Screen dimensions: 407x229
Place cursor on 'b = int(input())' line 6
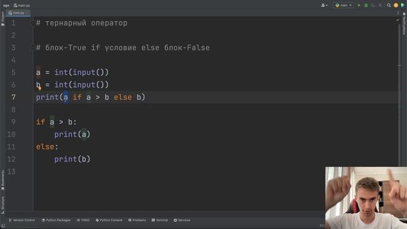pos(72,85)
